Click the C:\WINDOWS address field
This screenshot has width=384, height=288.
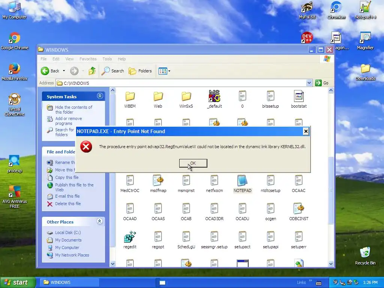(x=181, y=83)
